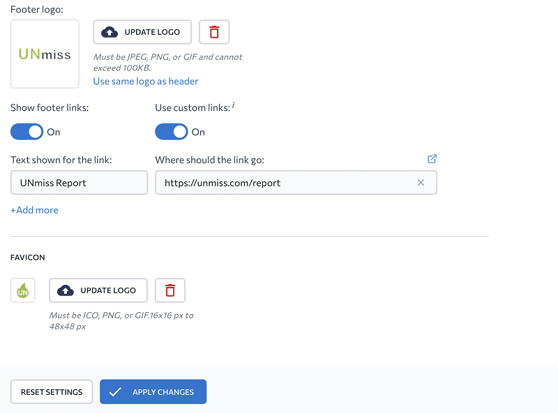Screen dimensions: 558x413
Task: Clear the link URL with X icon
Action: [x=421, y=182]
